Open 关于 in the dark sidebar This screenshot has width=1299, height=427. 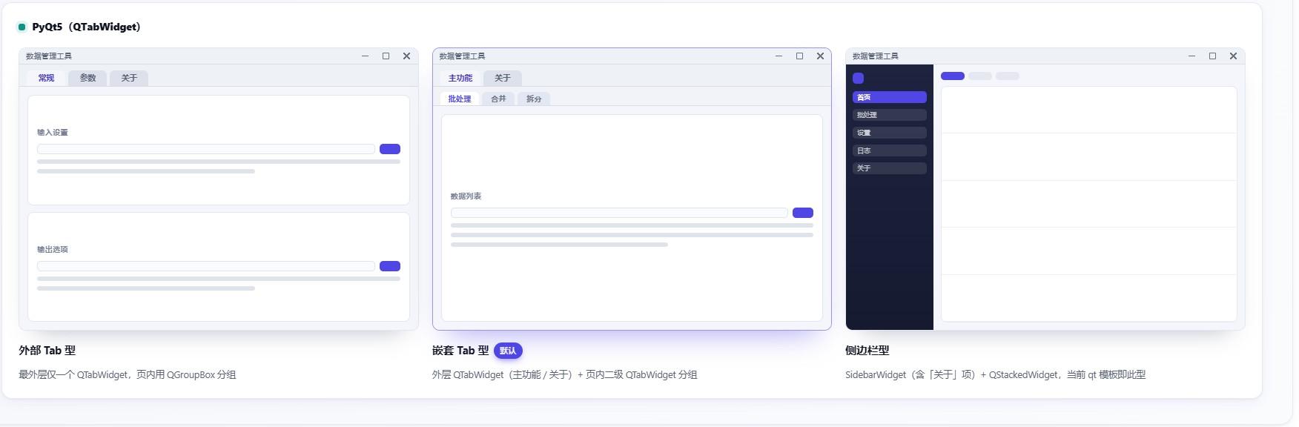pos(890,168)
